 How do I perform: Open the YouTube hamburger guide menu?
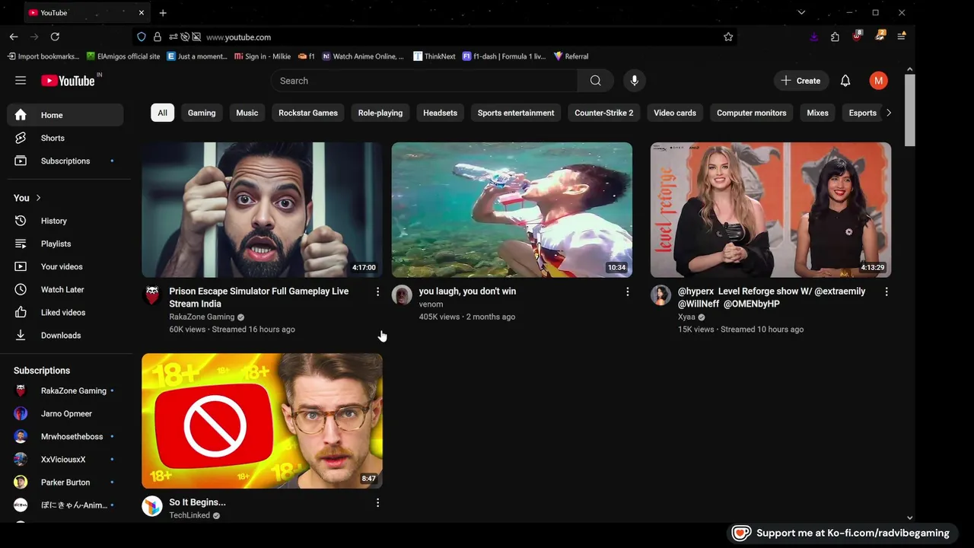click(x=21, y=81)
